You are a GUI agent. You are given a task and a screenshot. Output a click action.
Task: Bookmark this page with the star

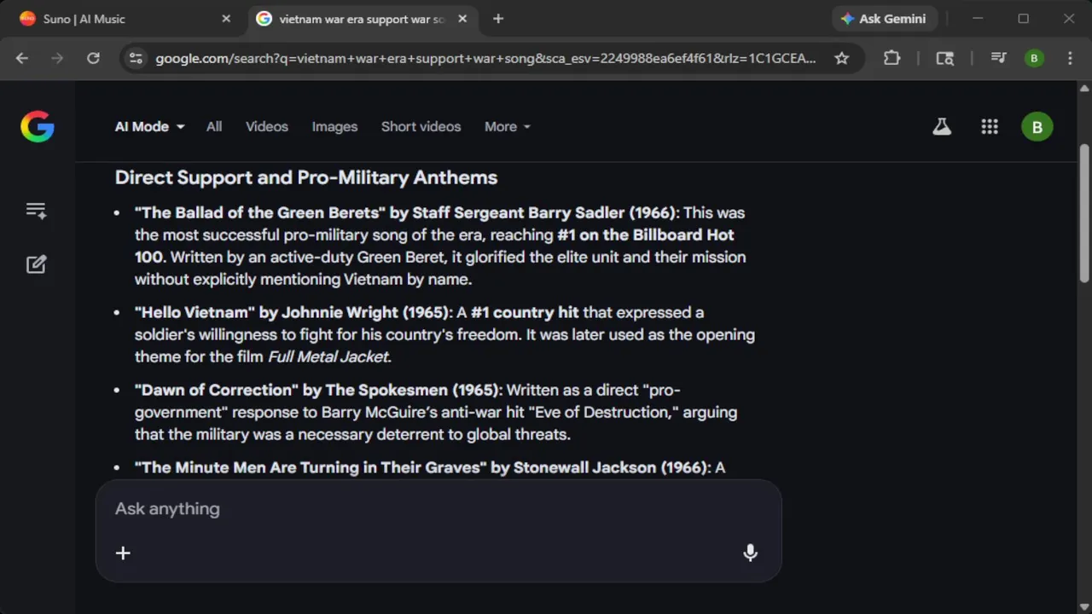pyautogui.click(x=842, y=58)
